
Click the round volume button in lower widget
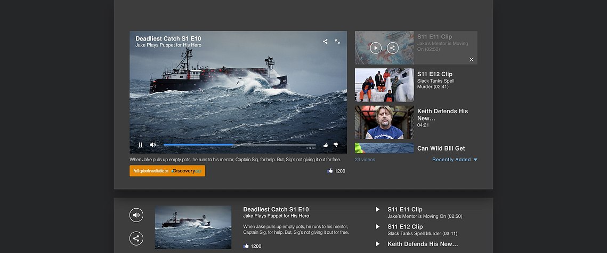click(x=136, y=215)
